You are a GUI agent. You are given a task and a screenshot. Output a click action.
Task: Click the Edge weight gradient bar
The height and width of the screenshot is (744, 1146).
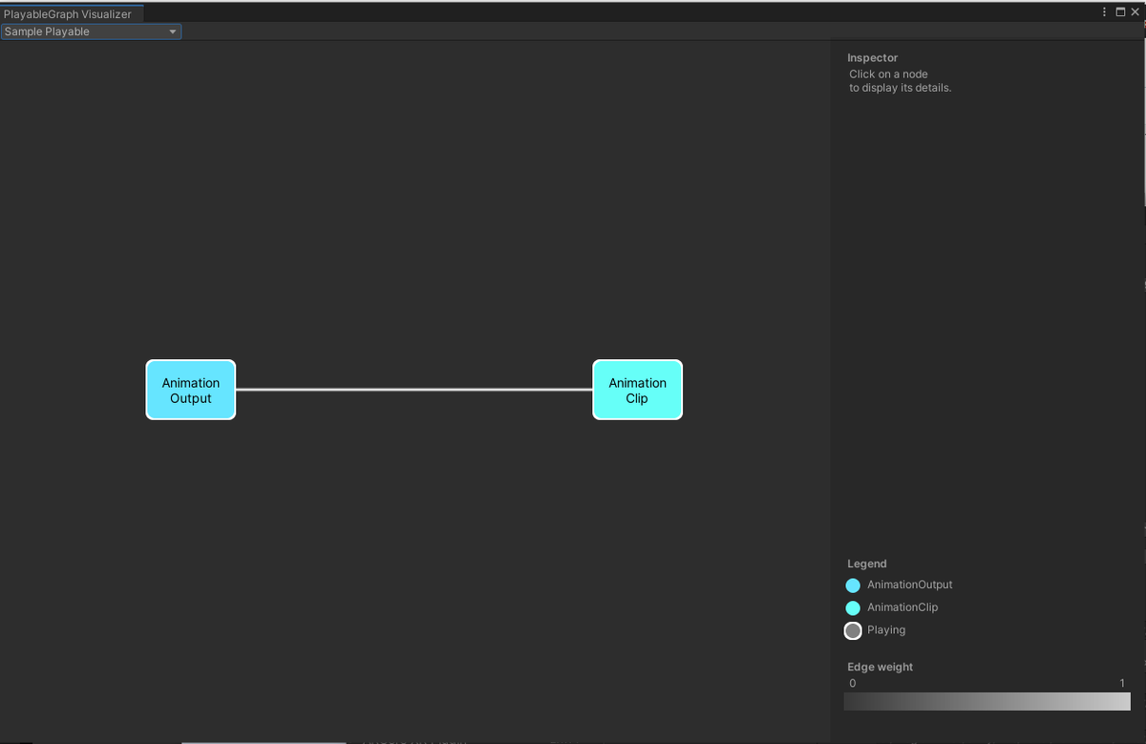[987, 701]
